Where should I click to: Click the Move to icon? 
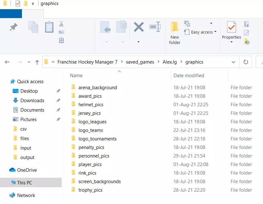(x=105, y=27)
